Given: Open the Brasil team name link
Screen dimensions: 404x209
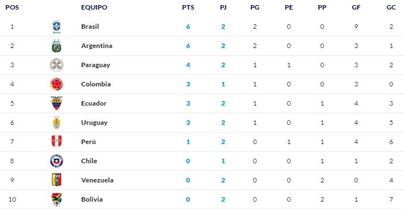Looking at the screenshot, I should pyautogui.click(x=90, y=27).
